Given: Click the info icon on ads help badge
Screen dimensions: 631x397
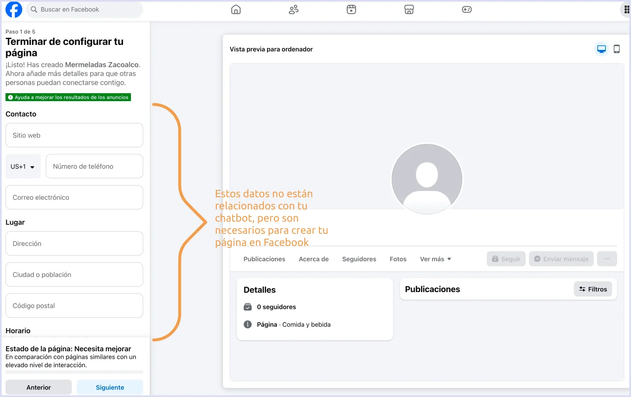Looking at the screenshot, I should 10,97.
